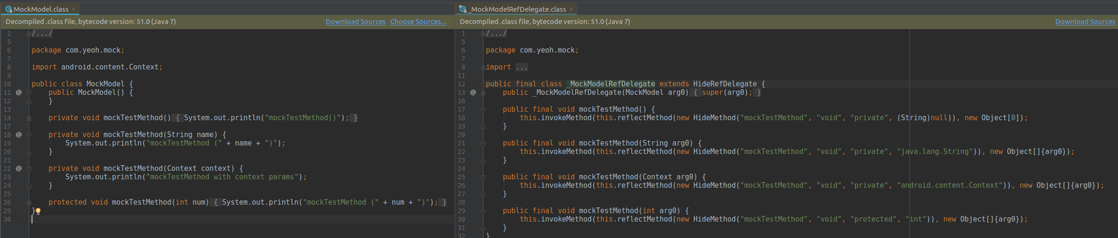Screen dimensions: 1118x238
Task: Close the MockModel.class tab
Action: (x=73, y=9)
